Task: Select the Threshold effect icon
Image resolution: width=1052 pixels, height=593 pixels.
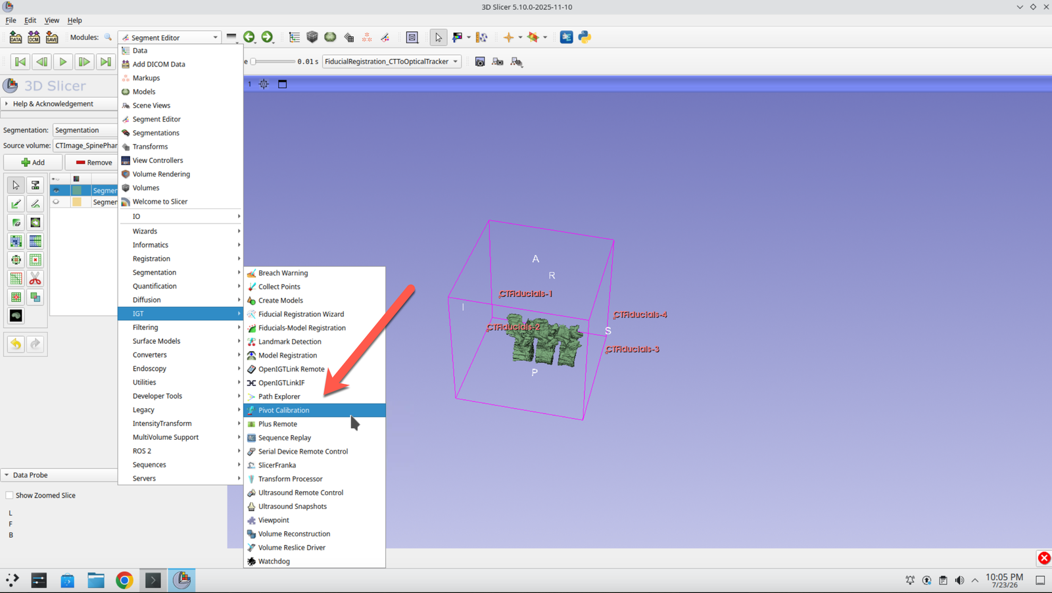Action: [36, 185]
